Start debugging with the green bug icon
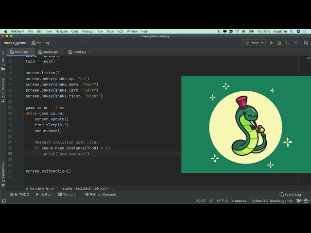Screen dimensions: 311x233 coord(279,43)
